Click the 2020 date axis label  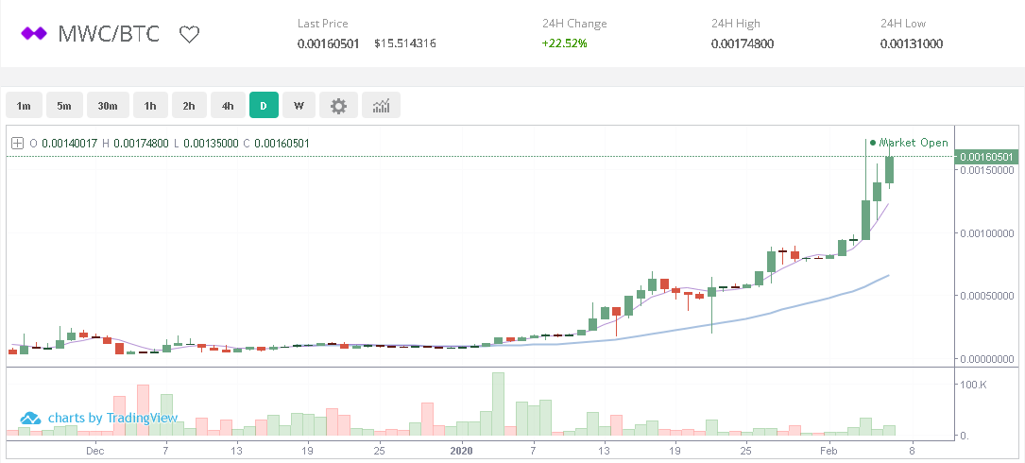pos(462,451)
